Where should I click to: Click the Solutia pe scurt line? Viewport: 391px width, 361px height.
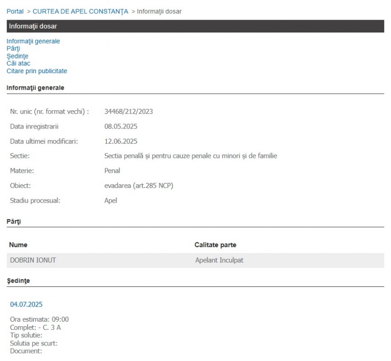[34, 343]
